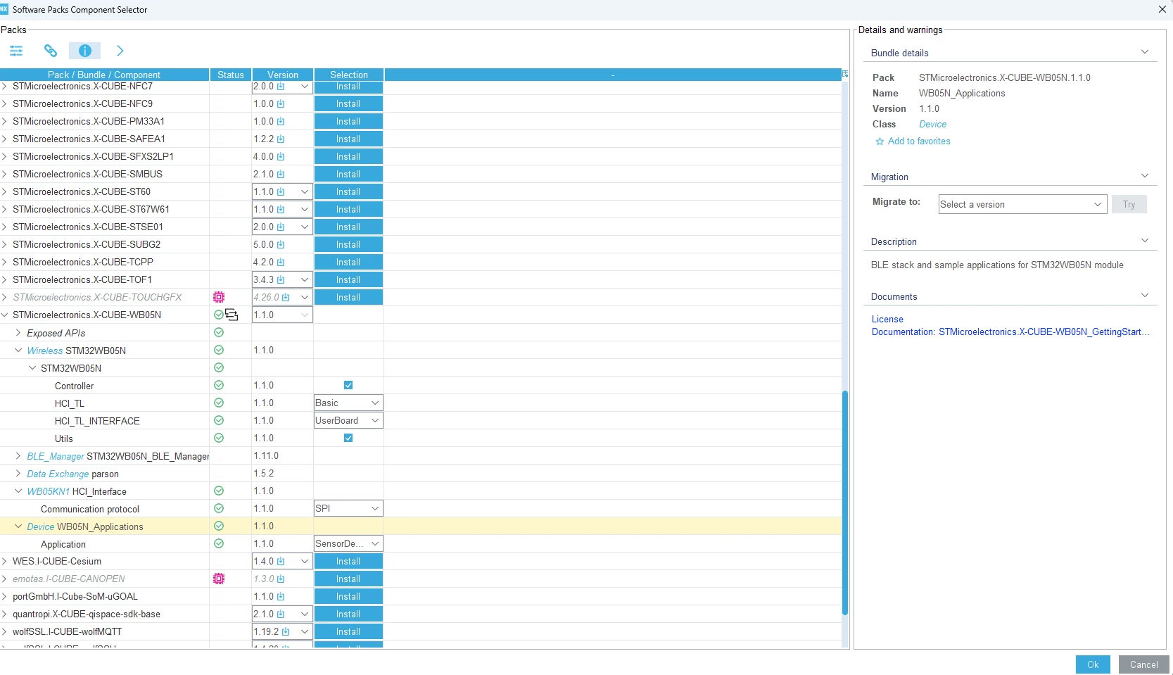The height and width of the screenshot is (675, 1173).
Task: Collapse the Bundle details section
Action: click(x=1145, y=52)
